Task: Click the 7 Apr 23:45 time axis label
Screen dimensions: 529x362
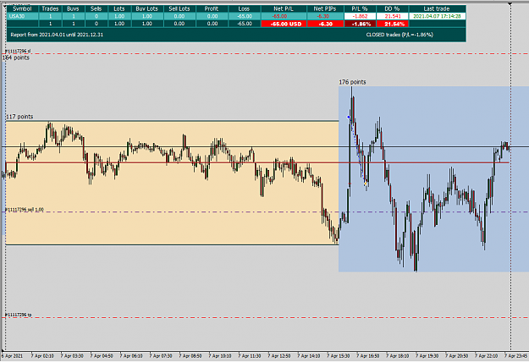Action: click(515, 356)
